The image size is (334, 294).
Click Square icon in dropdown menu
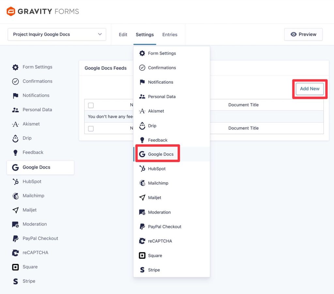pos(142,256)
